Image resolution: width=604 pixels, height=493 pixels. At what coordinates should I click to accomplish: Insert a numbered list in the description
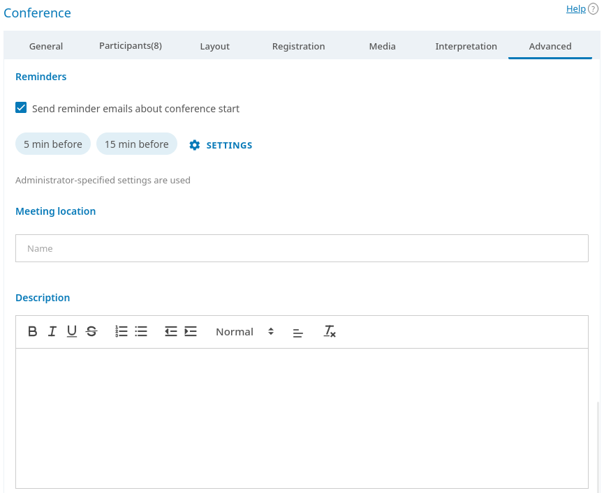(x=121, y=332)
